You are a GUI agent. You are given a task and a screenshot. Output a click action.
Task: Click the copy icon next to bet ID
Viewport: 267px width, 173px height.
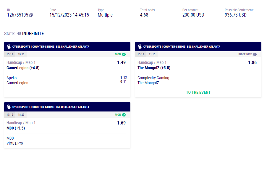[x=31, y=15]
